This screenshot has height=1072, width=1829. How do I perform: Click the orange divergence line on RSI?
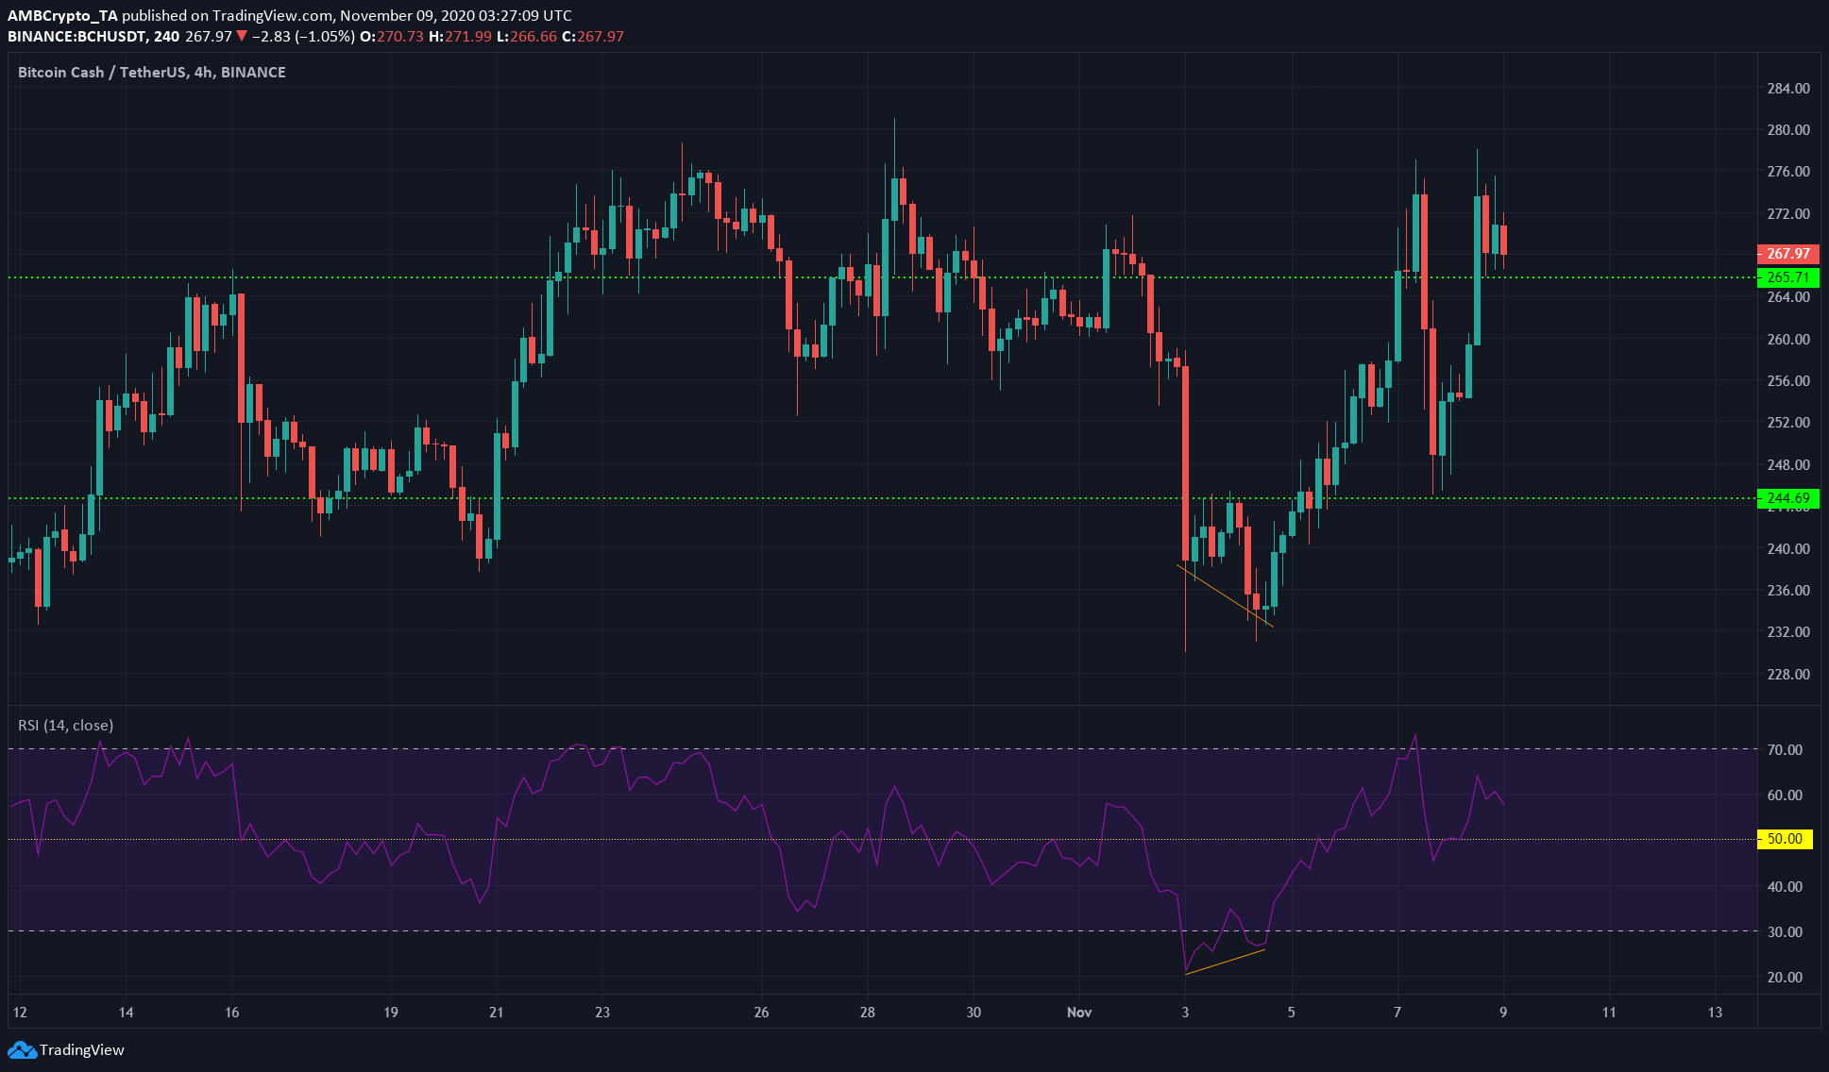1225,962
